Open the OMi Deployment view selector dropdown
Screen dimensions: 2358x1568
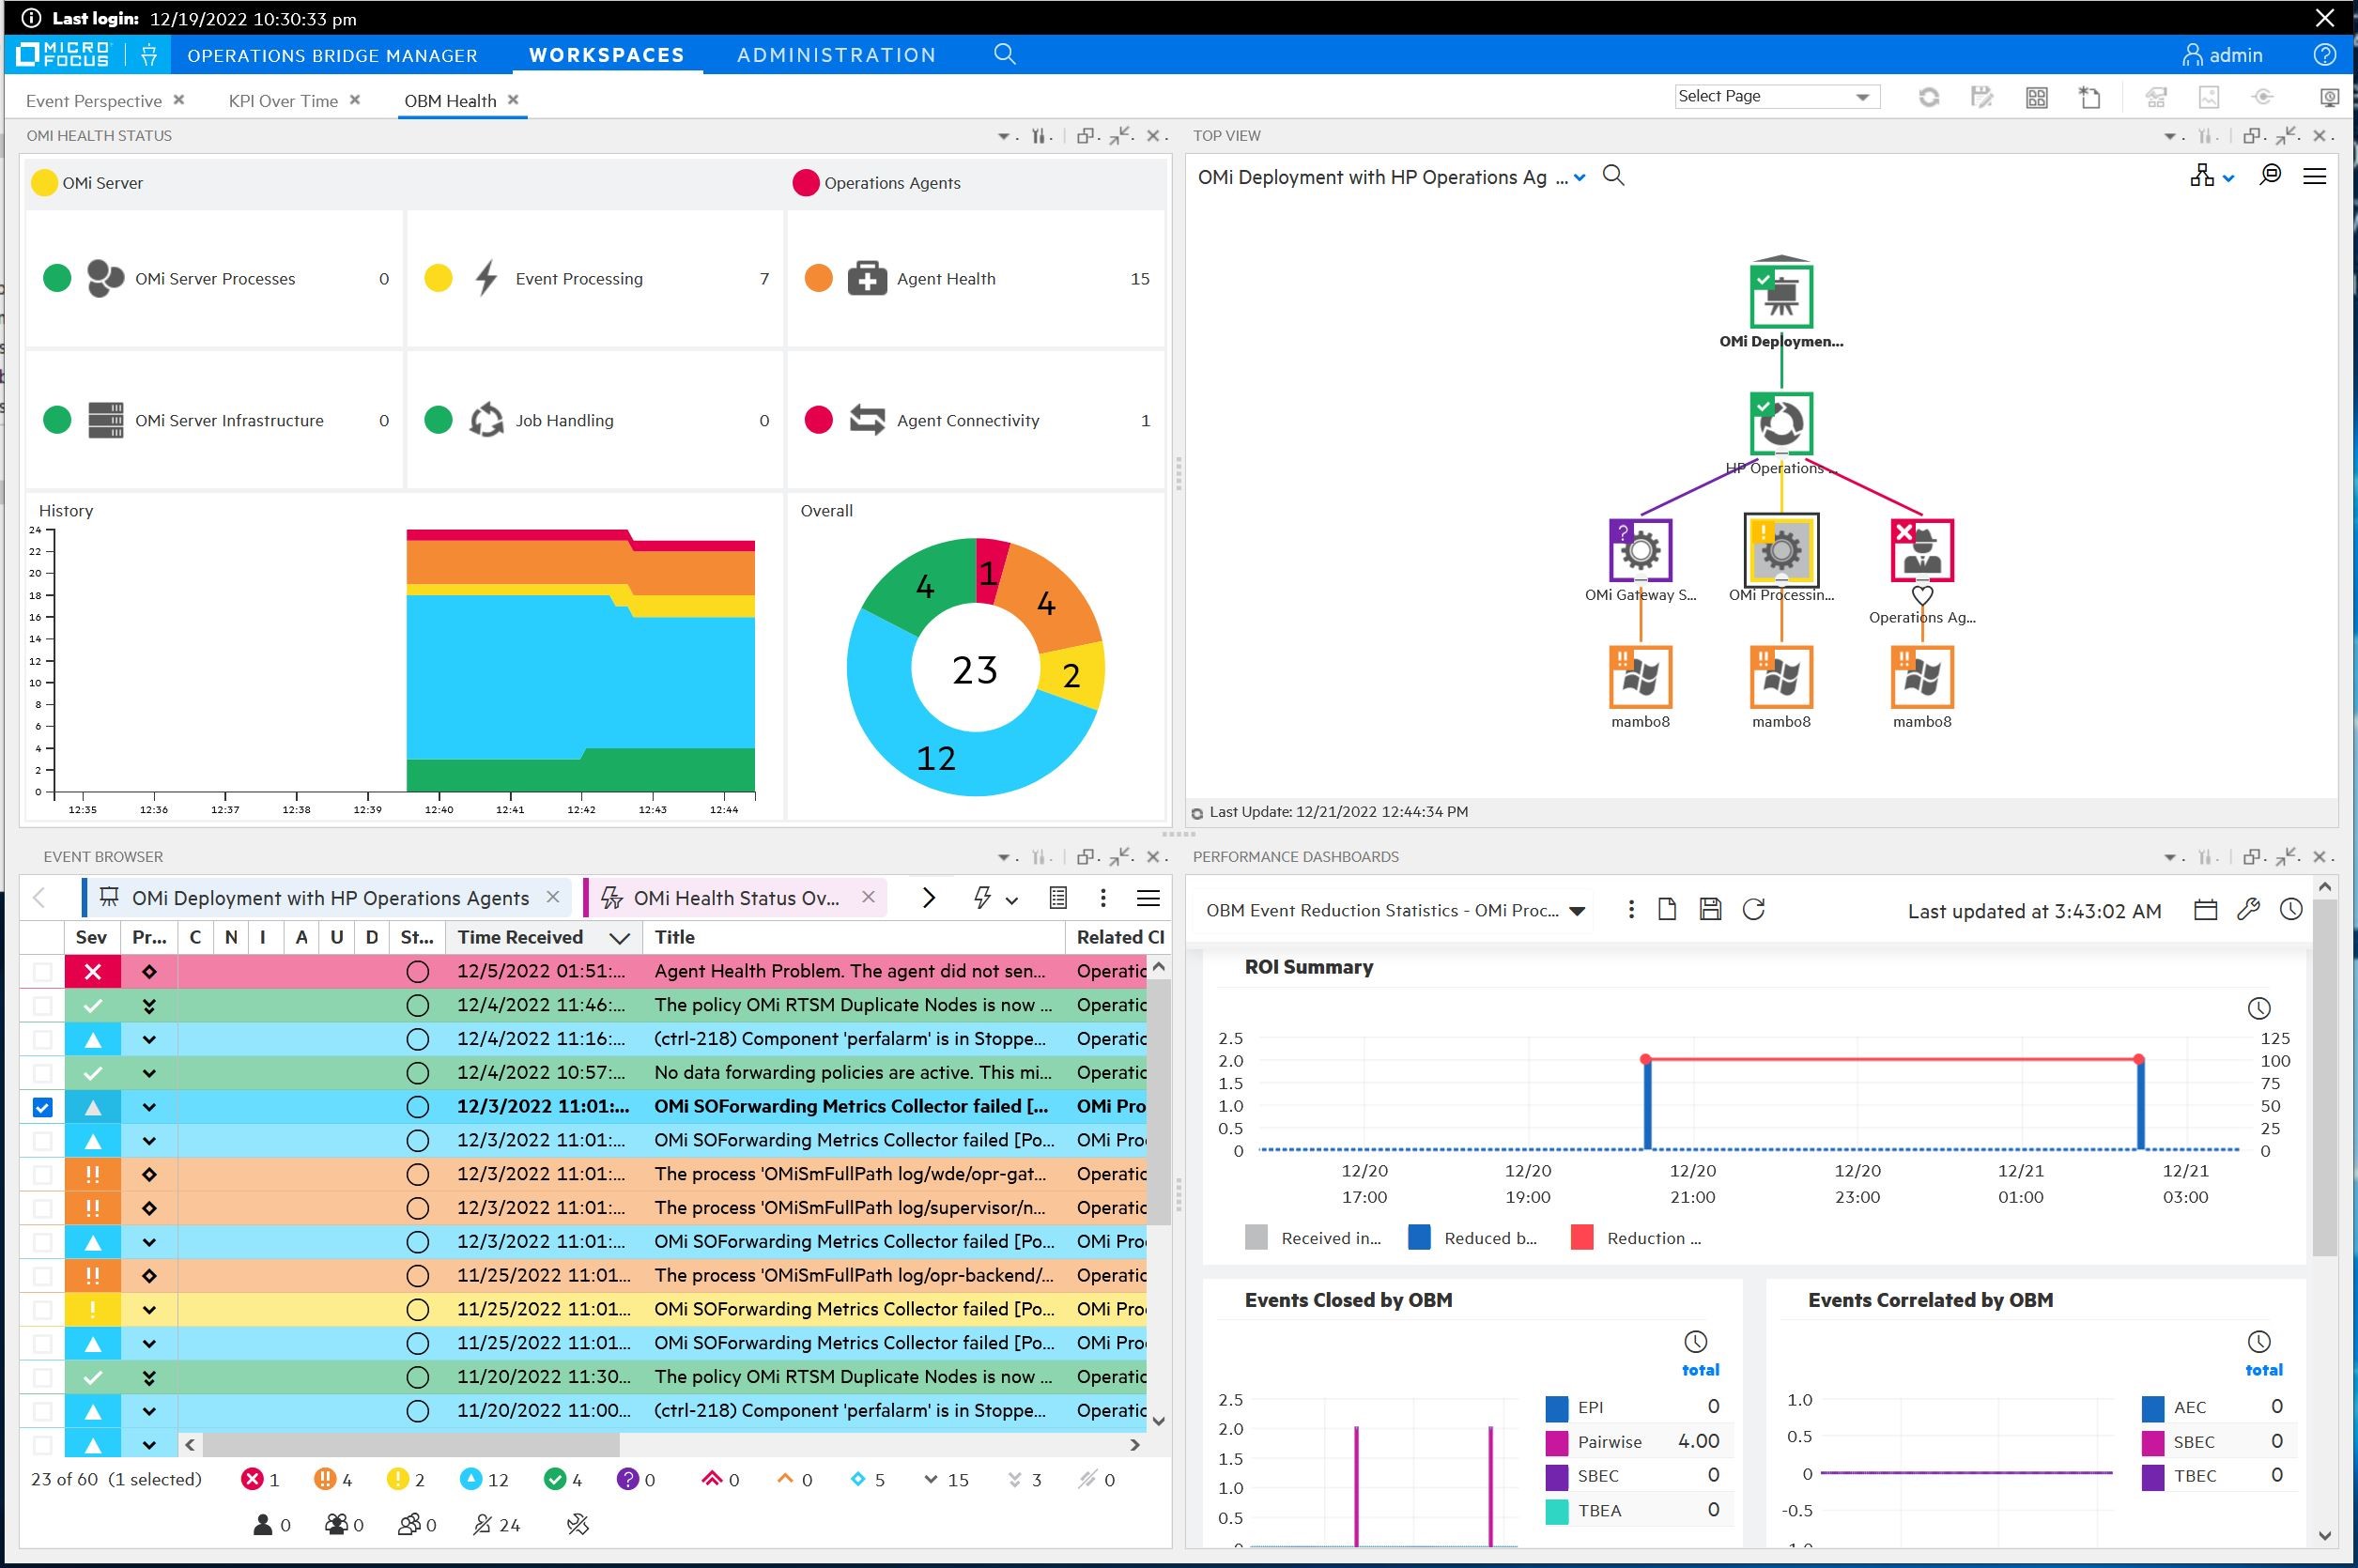point(1580,177)
